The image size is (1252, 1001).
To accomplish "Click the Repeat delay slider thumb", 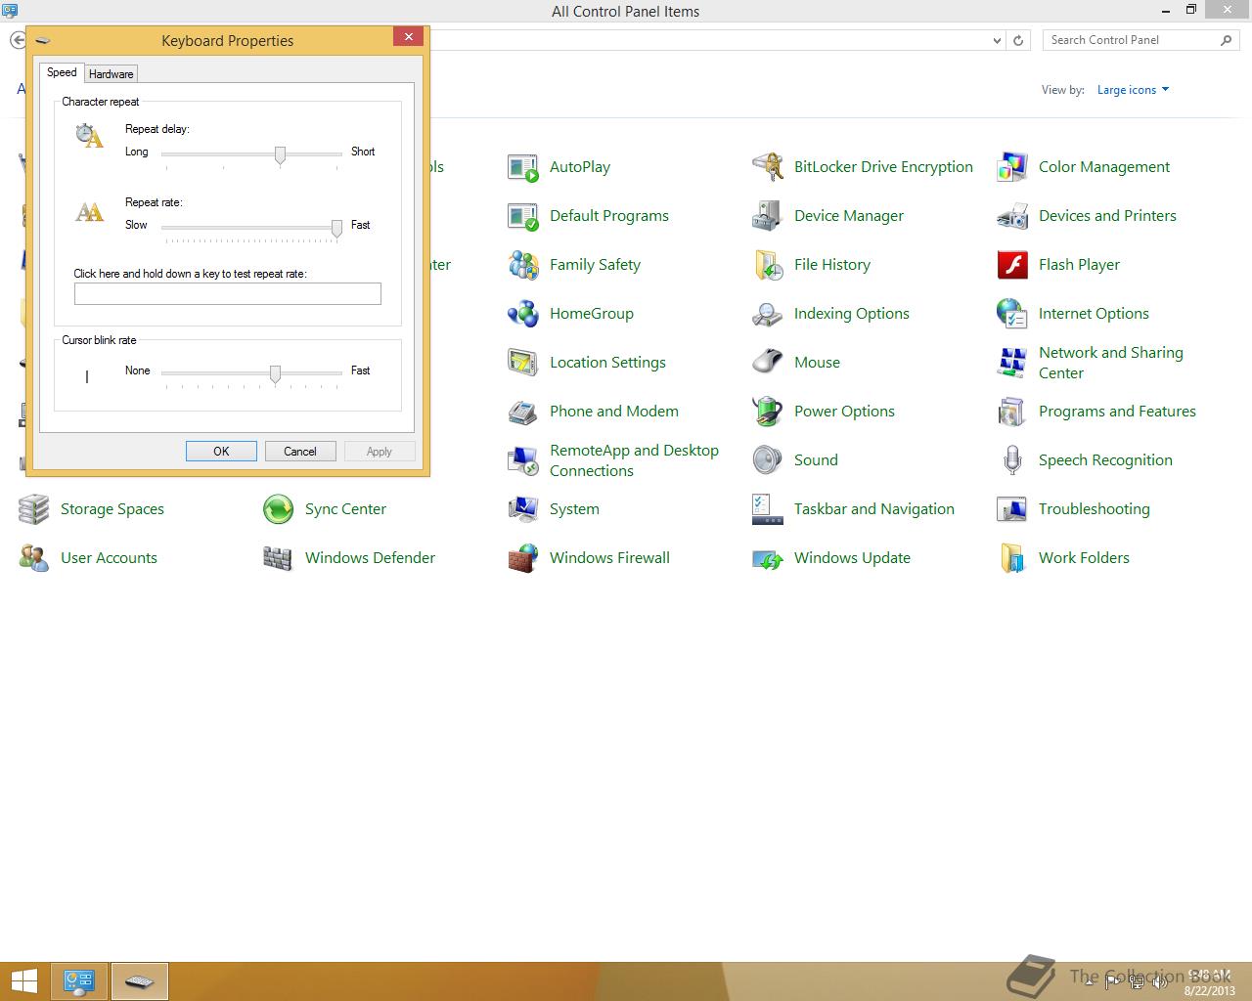I will 281,155.
